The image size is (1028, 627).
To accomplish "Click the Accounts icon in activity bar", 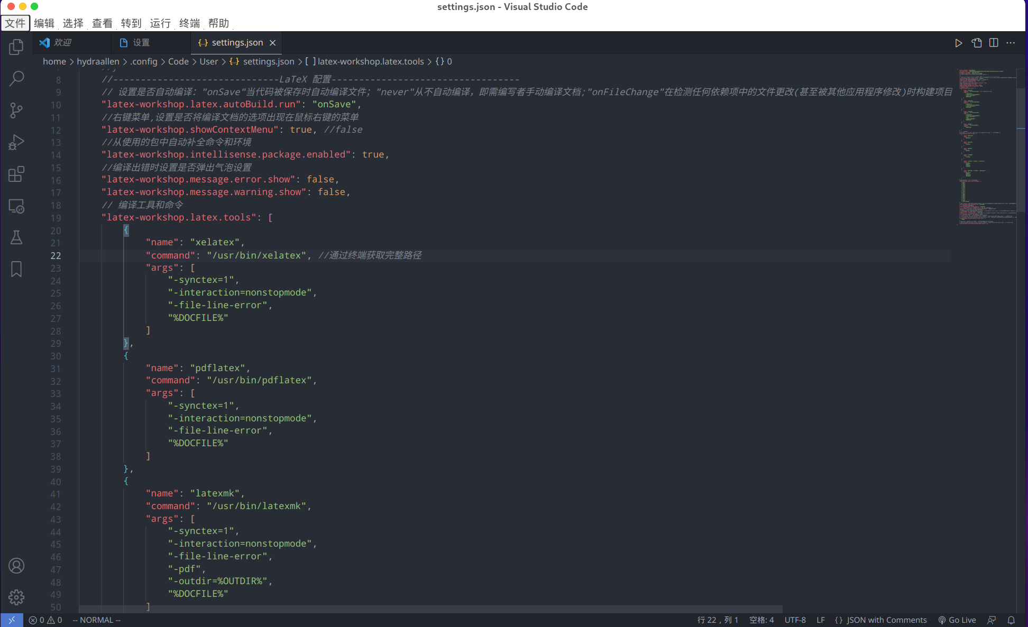I will coord(16,566).
